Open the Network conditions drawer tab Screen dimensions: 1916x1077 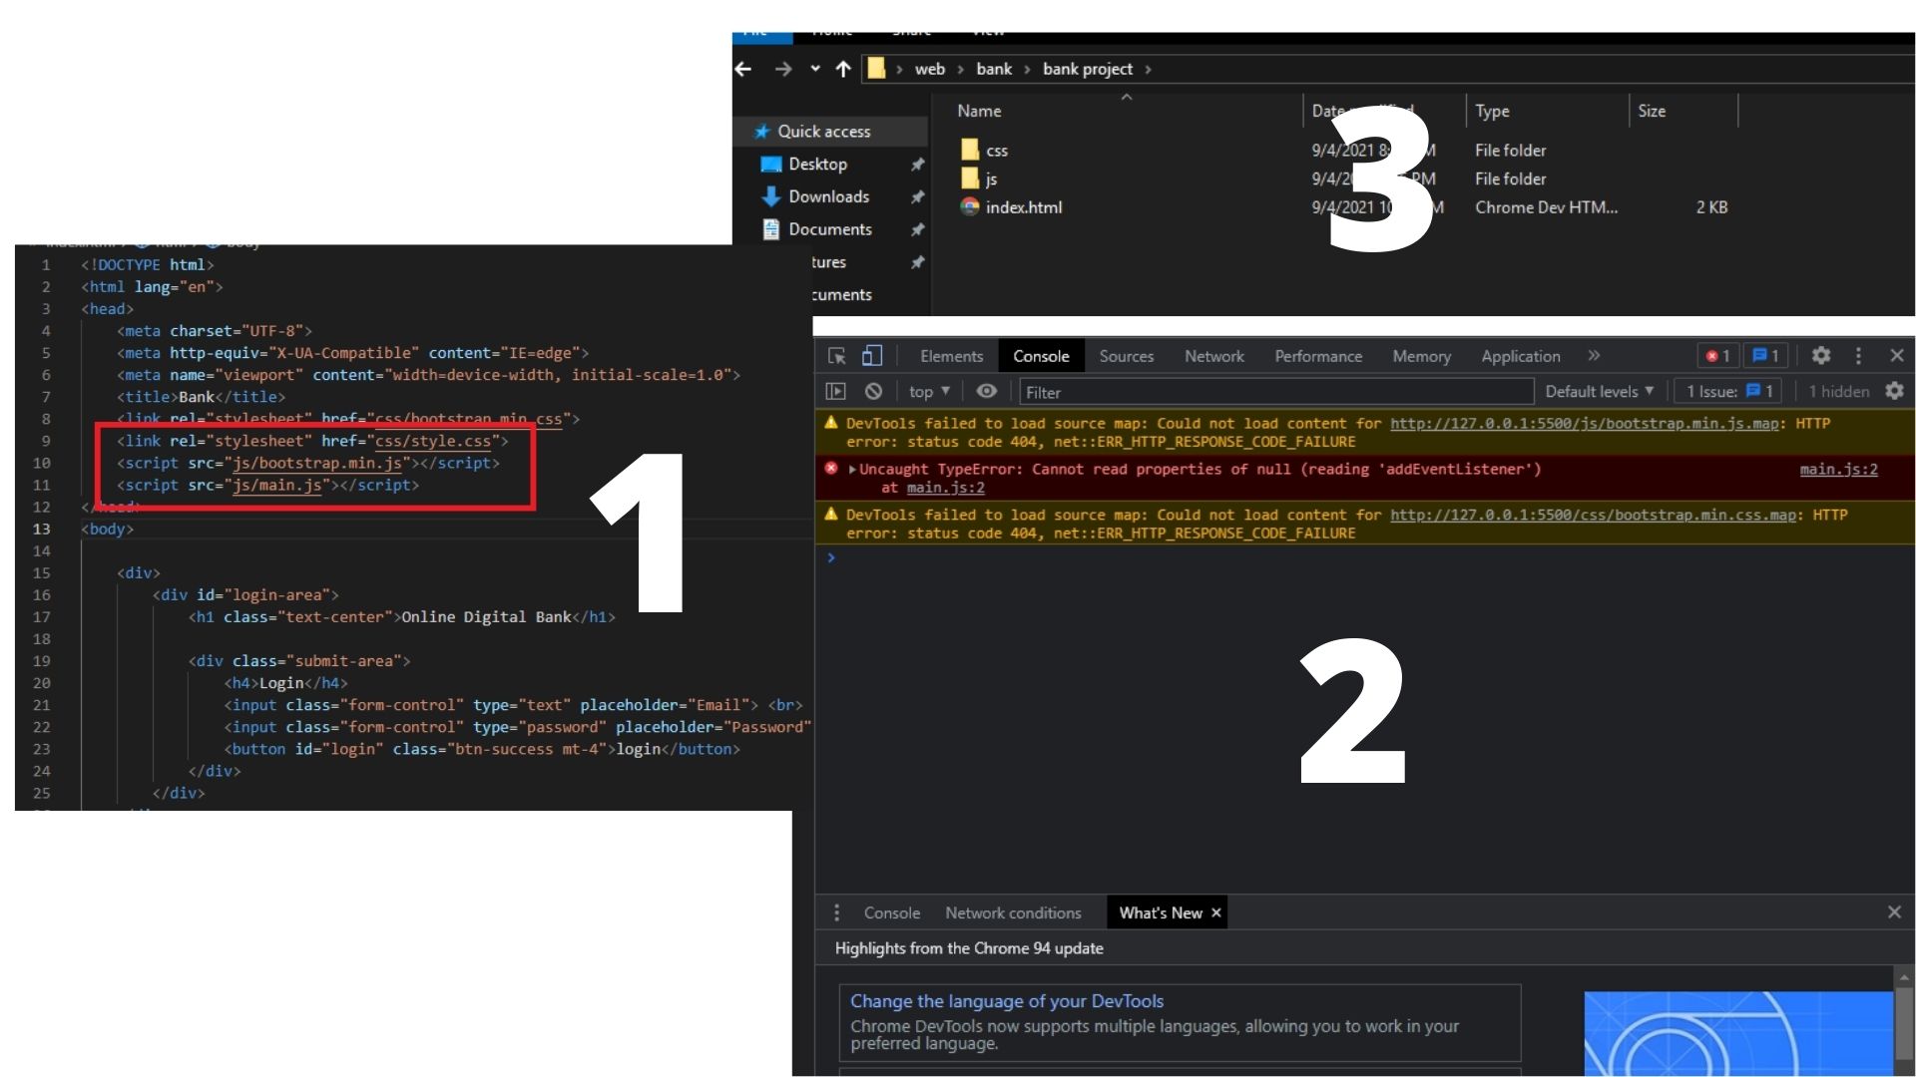click(1013, 912)
